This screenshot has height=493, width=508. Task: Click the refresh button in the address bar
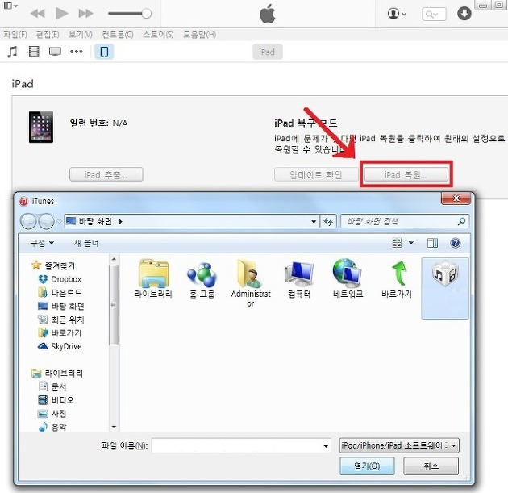(x=328, y=222)
